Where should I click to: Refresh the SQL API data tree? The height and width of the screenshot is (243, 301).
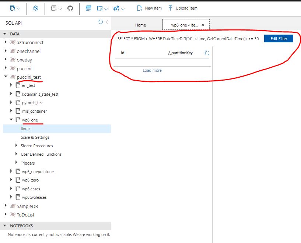click(101, 22)
